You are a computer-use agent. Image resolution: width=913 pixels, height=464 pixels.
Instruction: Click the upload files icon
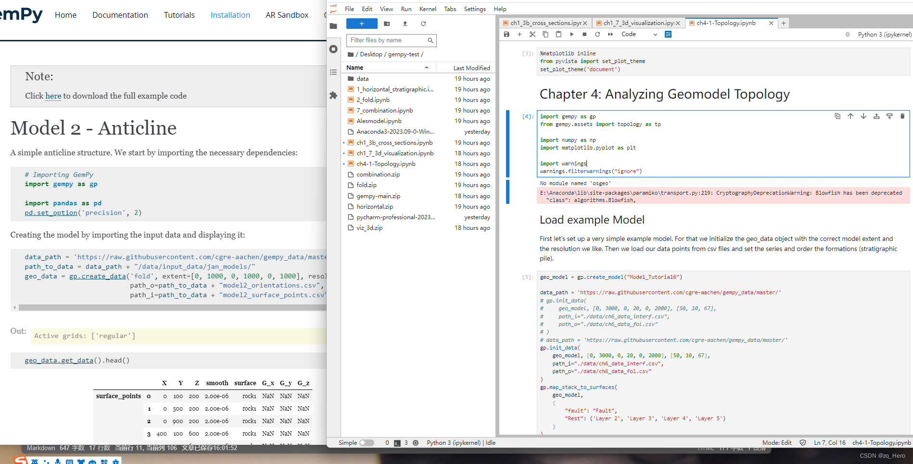tap(405, 24)
